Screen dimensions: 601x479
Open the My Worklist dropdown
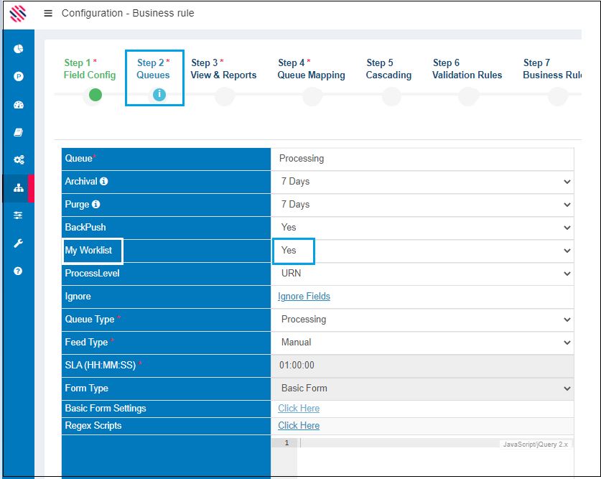422,251
